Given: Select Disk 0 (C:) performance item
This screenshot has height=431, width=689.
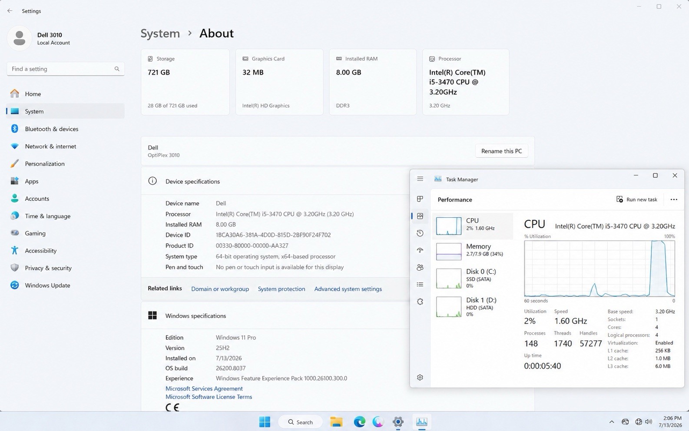Looking at the screenshot, I should coord(473,278).
